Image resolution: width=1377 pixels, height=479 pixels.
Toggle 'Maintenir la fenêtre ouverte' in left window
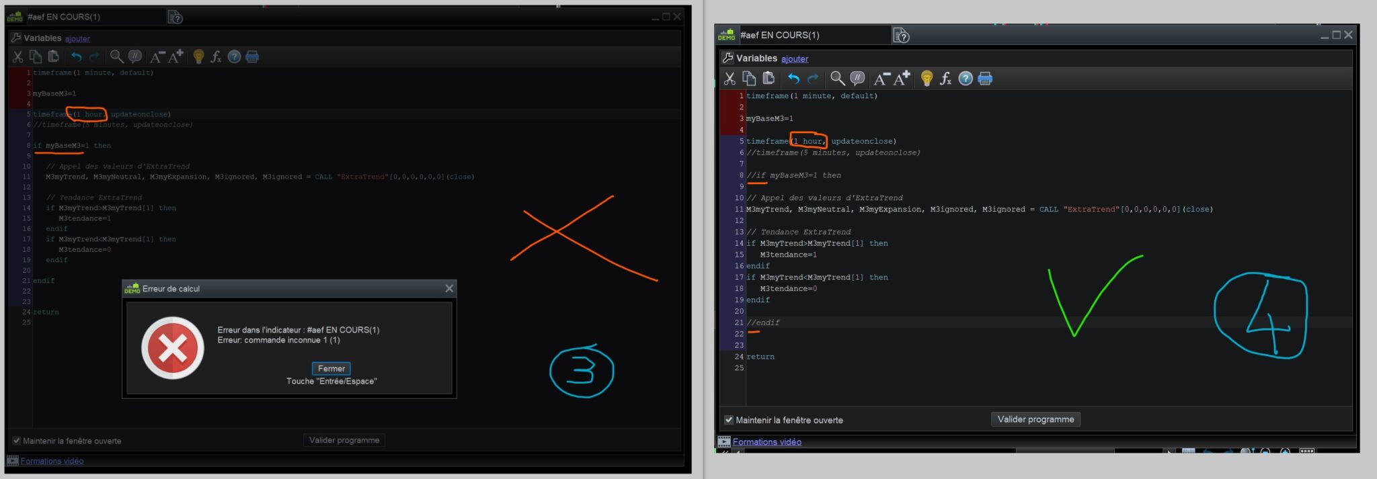pyautogui.click(x=16, y=441)
